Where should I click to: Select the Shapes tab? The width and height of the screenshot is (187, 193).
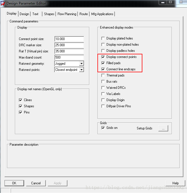pyautogui.click(x=49, y=14)
